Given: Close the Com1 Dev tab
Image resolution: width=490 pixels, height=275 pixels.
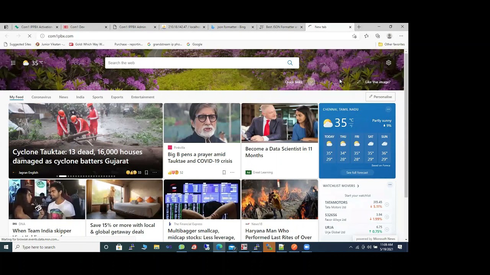Looking at the screenshot, I should click(x=106, y=27).
